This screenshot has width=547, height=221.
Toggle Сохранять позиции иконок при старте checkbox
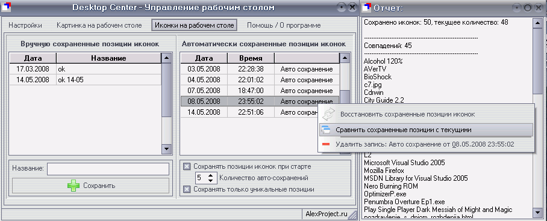(187, 166)
